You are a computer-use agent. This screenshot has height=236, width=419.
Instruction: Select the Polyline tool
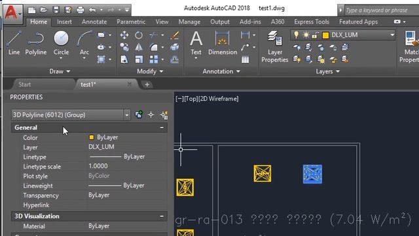[36, 43]
